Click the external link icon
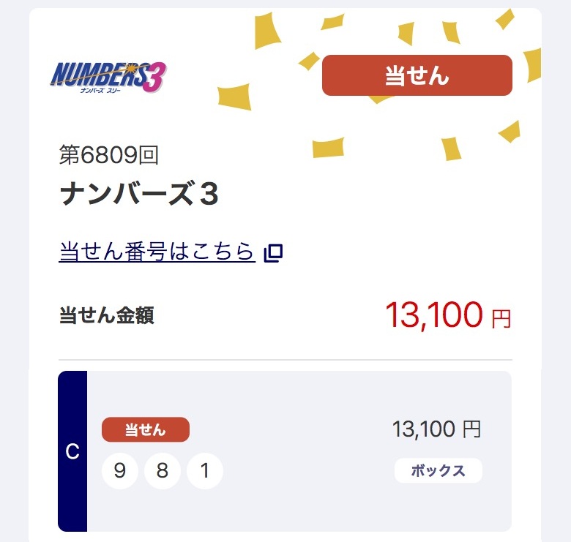 click(x=273, y=253)
